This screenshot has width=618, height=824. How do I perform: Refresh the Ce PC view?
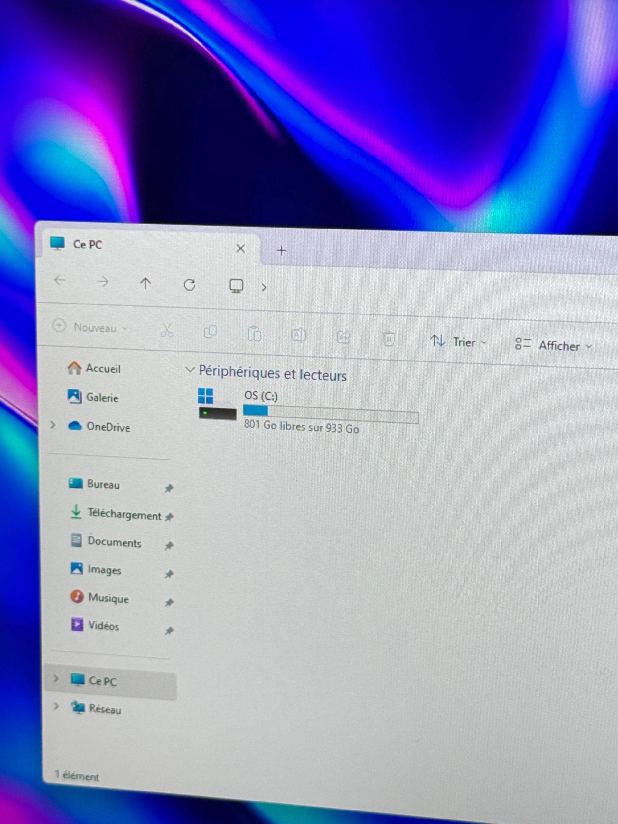(190, 285)
